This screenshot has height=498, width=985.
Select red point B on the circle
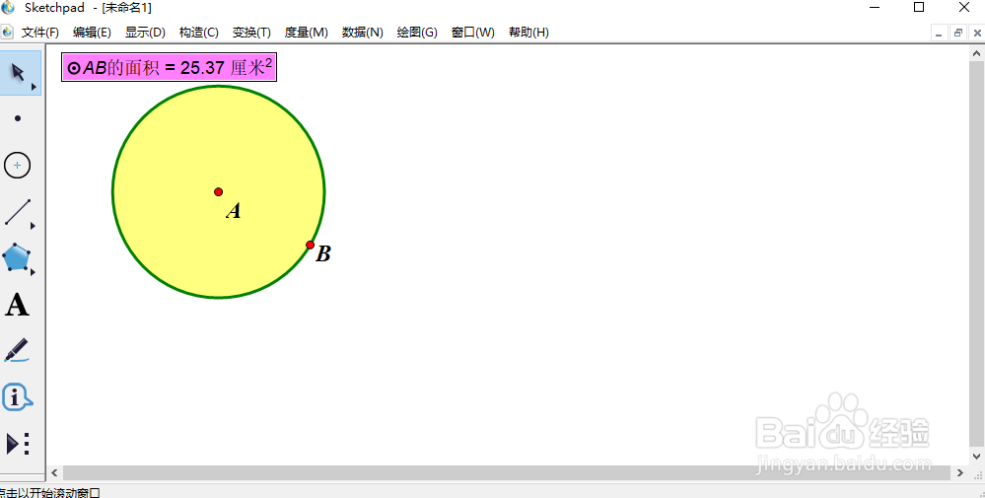click(x=311, y=245)
